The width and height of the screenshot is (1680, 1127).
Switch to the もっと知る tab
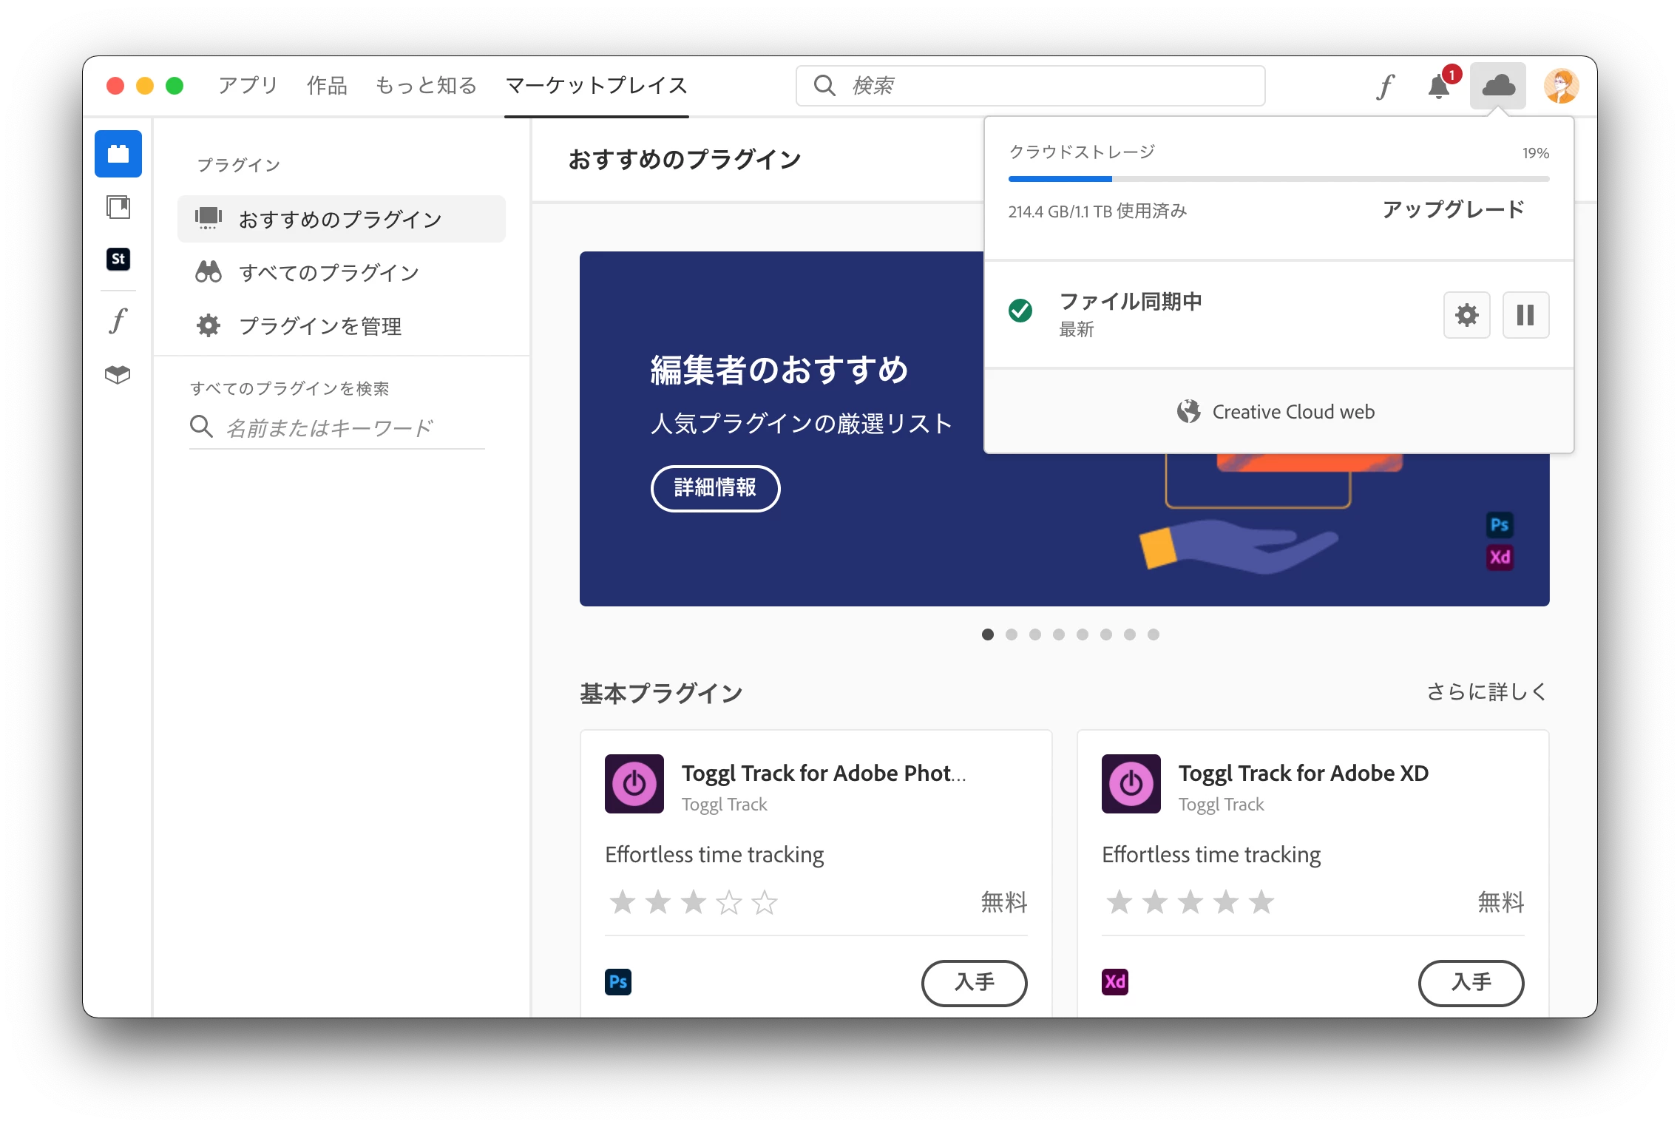426,86
